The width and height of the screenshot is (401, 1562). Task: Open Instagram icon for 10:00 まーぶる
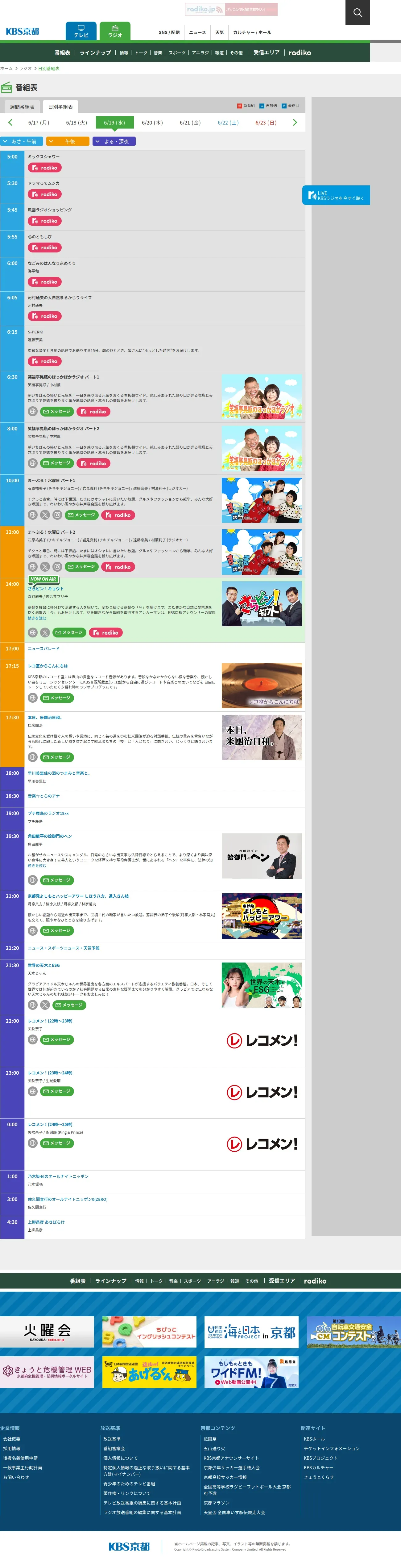pos(57,515)
